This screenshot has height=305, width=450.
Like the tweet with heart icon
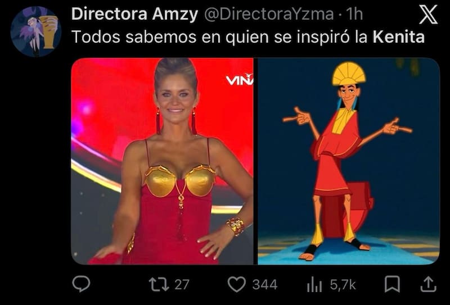pos(236,284)
